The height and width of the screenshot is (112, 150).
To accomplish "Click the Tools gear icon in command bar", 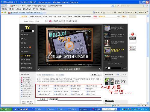I will click(137, 13).
